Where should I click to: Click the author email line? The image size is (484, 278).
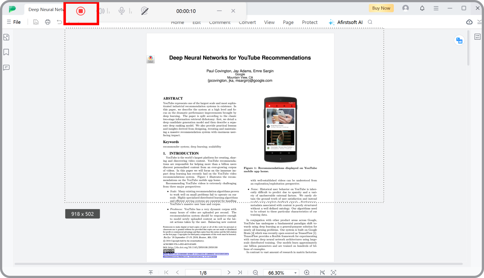tap(240, 81)
